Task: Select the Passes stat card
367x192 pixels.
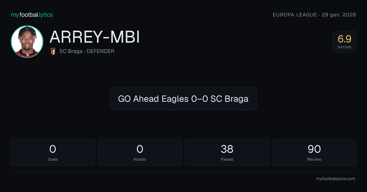Action: [227, 152]
